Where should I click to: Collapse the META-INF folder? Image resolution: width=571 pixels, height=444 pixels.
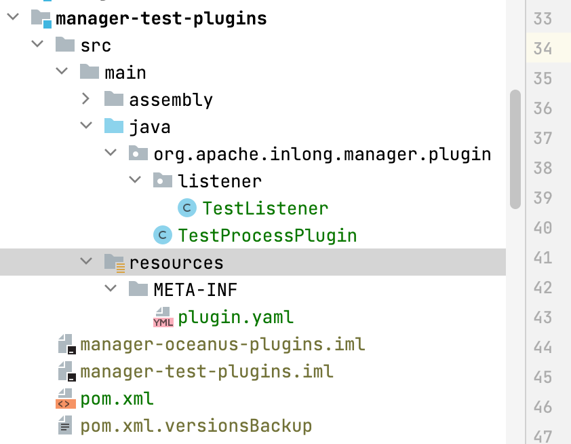point(110,289)
